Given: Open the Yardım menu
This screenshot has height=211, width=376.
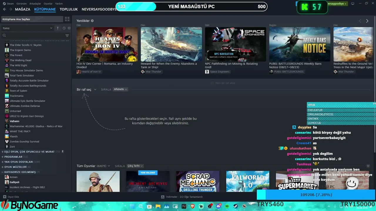Looking at the screenshot, I should [59, 4].
